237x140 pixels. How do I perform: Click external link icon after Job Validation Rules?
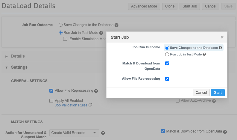[x=90, y=105]
